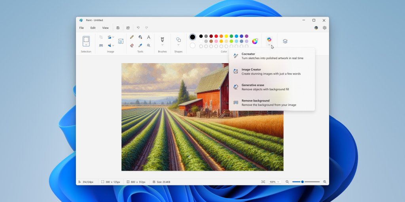Expand the Selection options chevron

(x=86, y=45)
